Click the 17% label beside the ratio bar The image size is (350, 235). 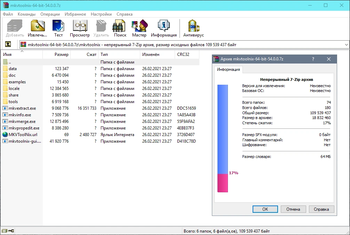[x=233, y=173]
